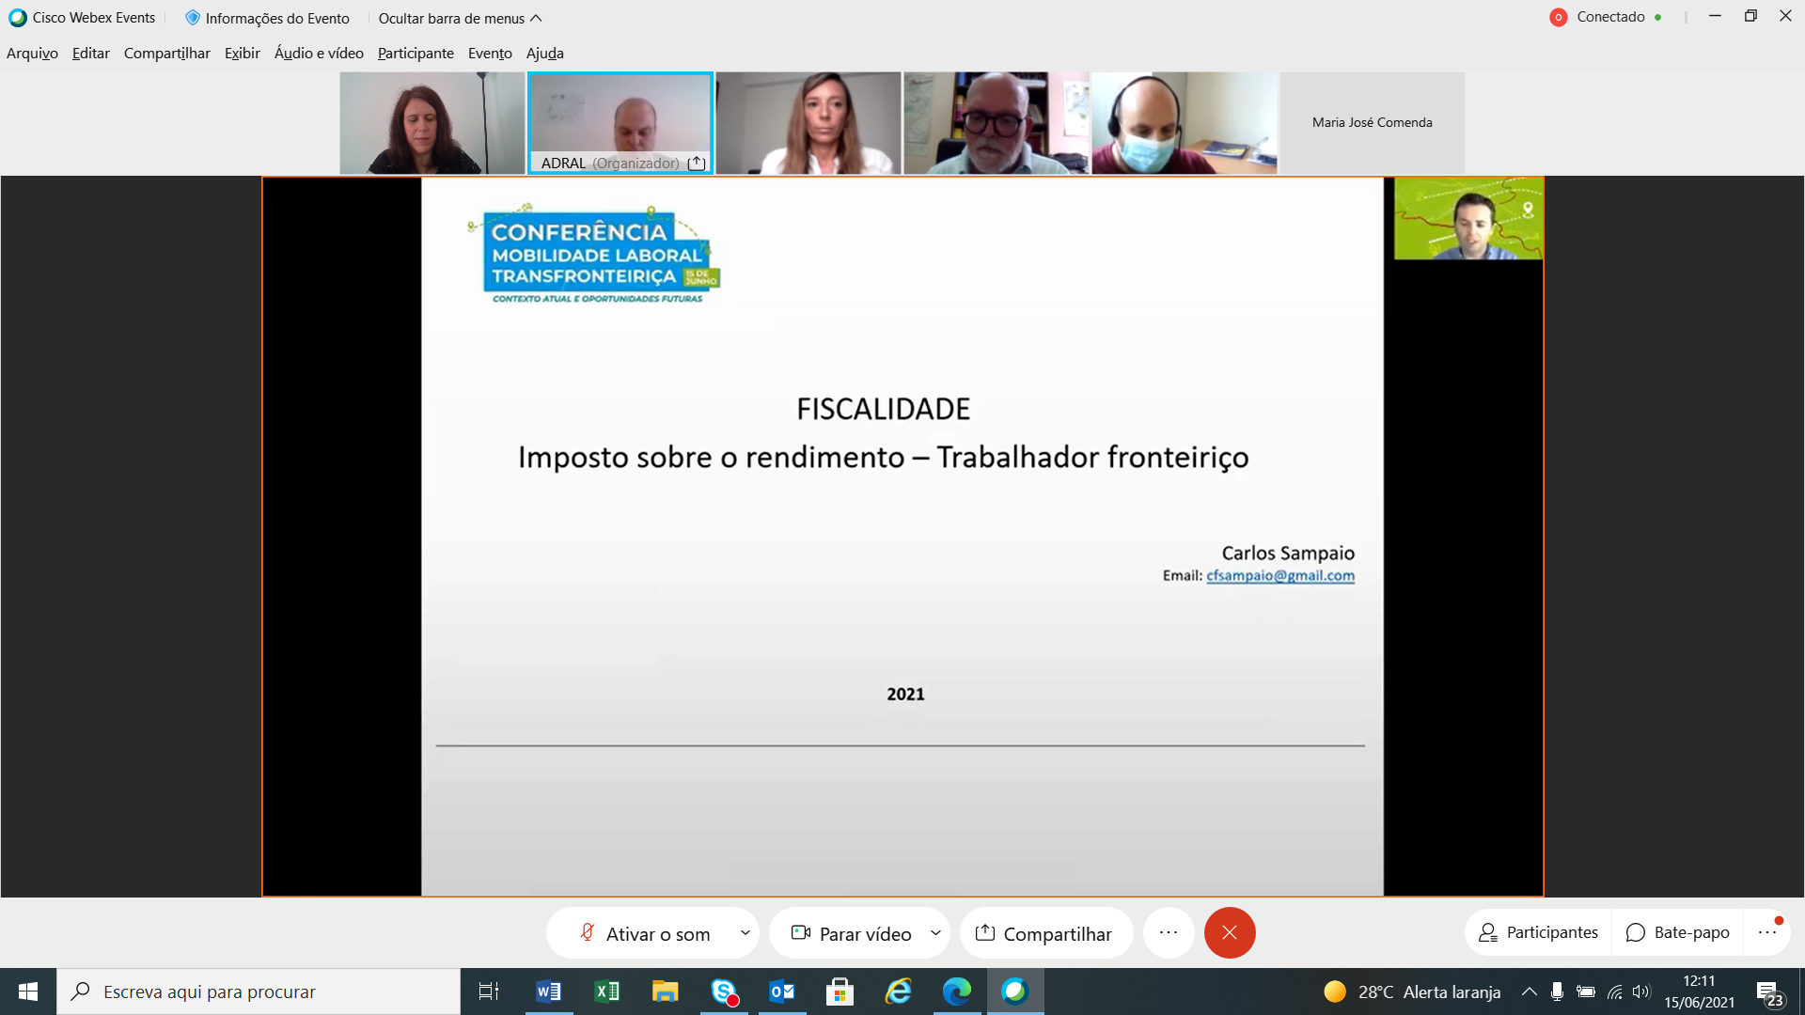Open Skype from the taskbar
The image size is (1805, 1015).
click(x=724, y=992)
